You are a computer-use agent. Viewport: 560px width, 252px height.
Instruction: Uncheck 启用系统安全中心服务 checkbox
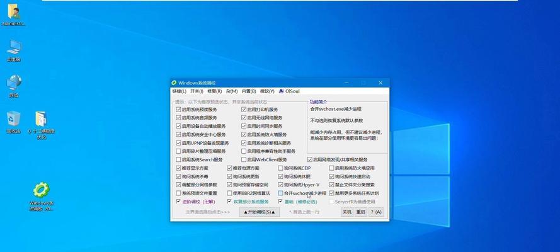pos(178,135)
